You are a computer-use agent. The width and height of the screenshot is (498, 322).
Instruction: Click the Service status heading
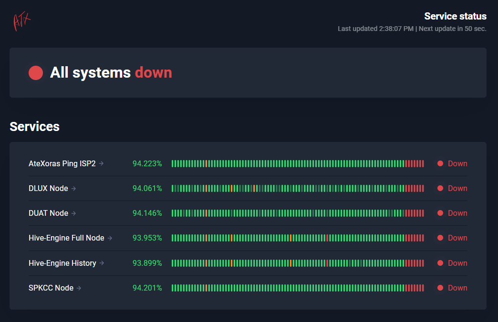(455, 16)
